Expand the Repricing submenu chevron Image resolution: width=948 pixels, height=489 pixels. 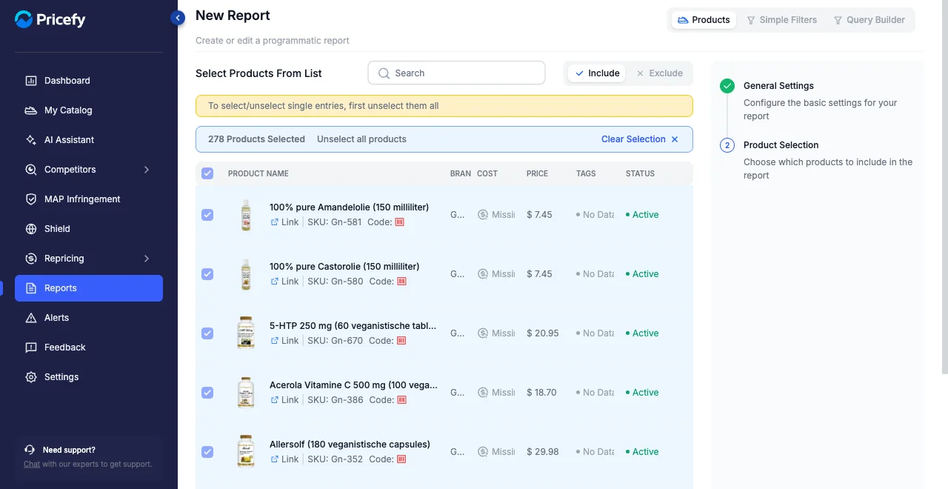tap(147, 259)
